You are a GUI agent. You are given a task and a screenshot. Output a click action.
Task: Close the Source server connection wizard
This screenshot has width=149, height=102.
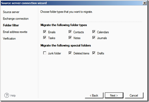[144, 3]
